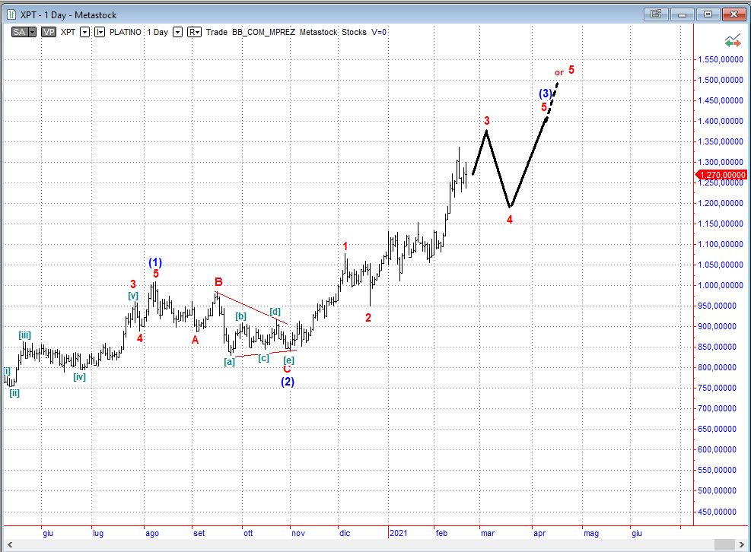Click the Metastock label in toolbar

(x=318, y=32)
